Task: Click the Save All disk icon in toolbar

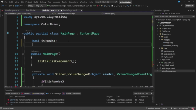Action: click(18, 6)
